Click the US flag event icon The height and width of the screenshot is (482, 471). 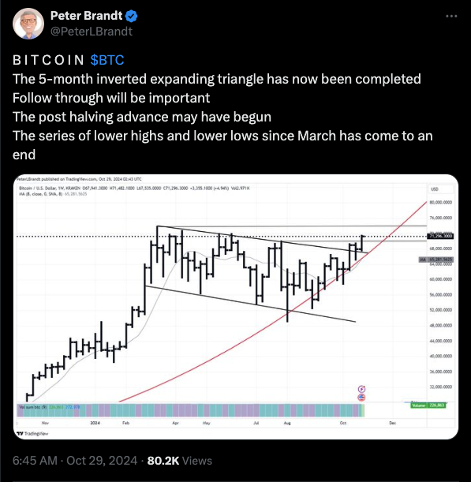361,397
